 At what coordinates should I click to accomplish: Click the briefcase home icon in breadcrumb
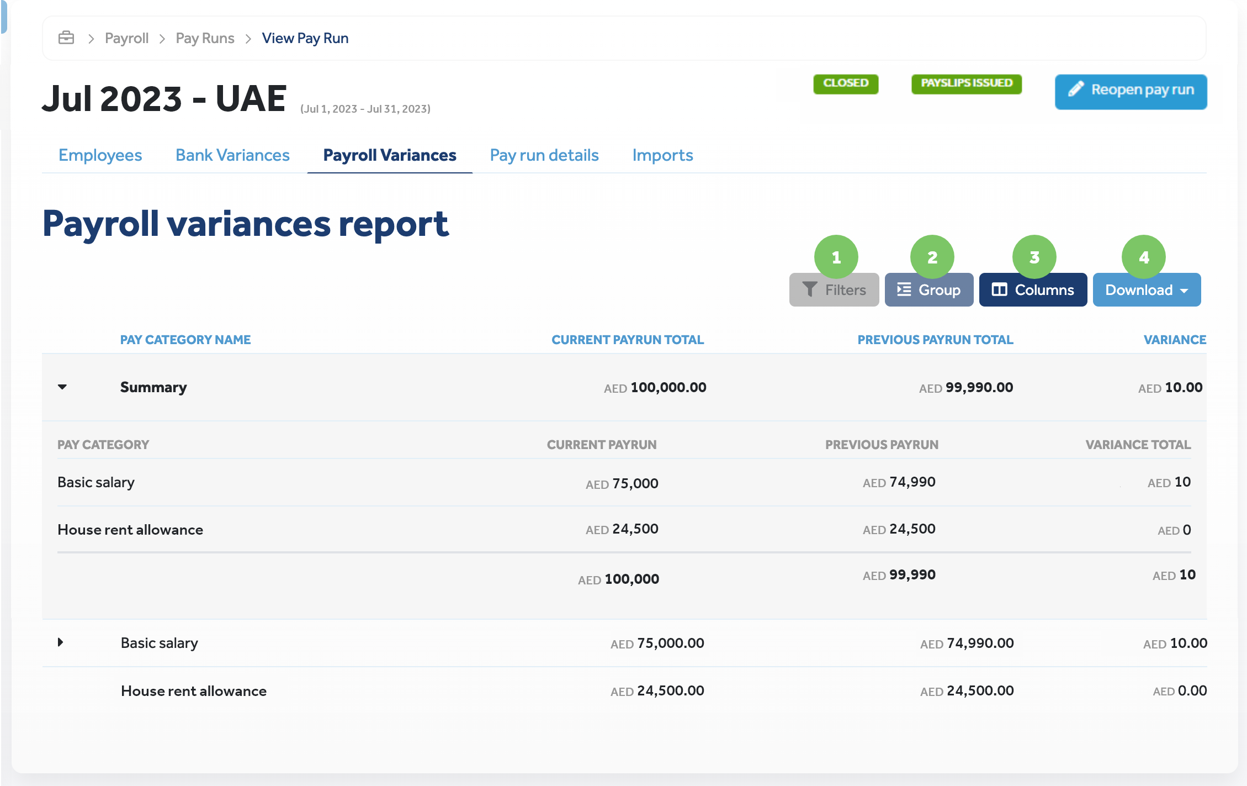pos(66,38)
